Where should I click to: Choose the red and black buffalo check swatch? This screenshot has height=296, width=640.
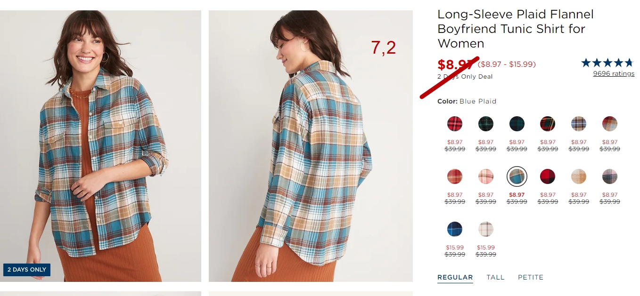pyautogui.click(x=548, y=176)
